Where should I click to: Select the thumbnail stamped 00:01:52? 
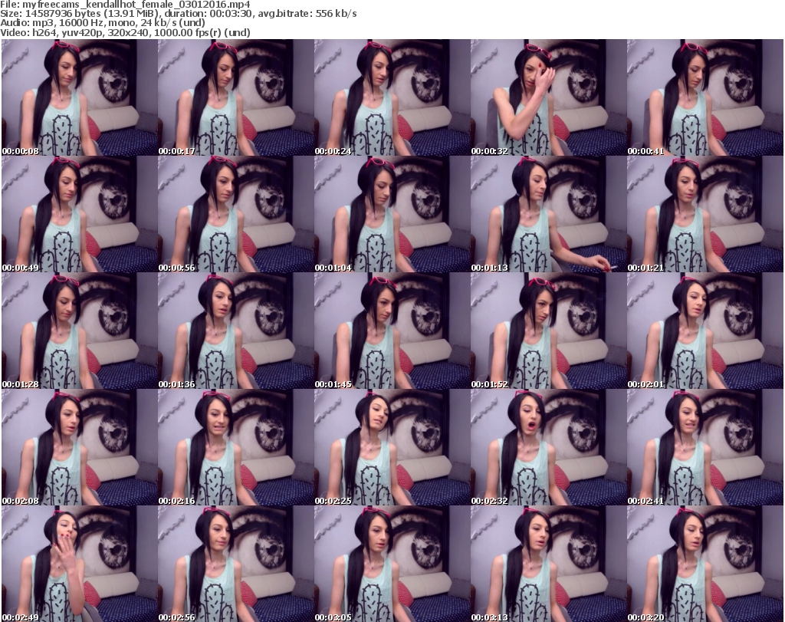point(548,331)
